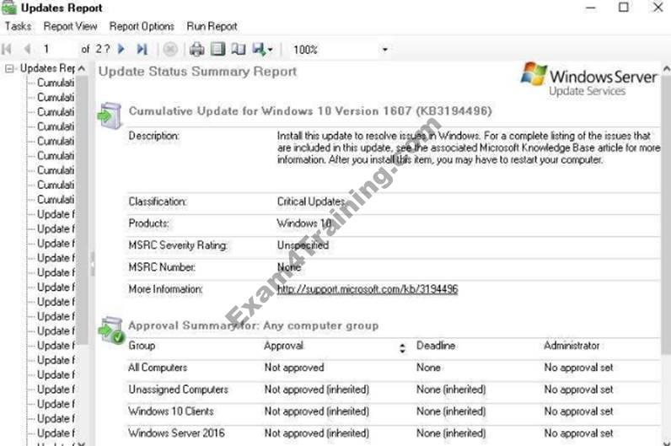Go to the first report page
671x446 pixels.
click(x=7, y=49)
